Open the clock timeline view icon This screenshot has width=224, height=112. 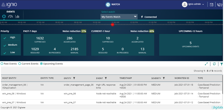coord(4,16)
